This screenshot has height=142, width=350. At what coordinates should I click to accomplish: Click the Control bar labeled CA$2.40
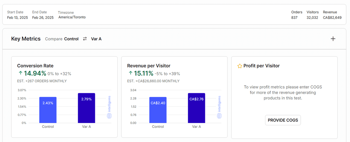(158, 110)
